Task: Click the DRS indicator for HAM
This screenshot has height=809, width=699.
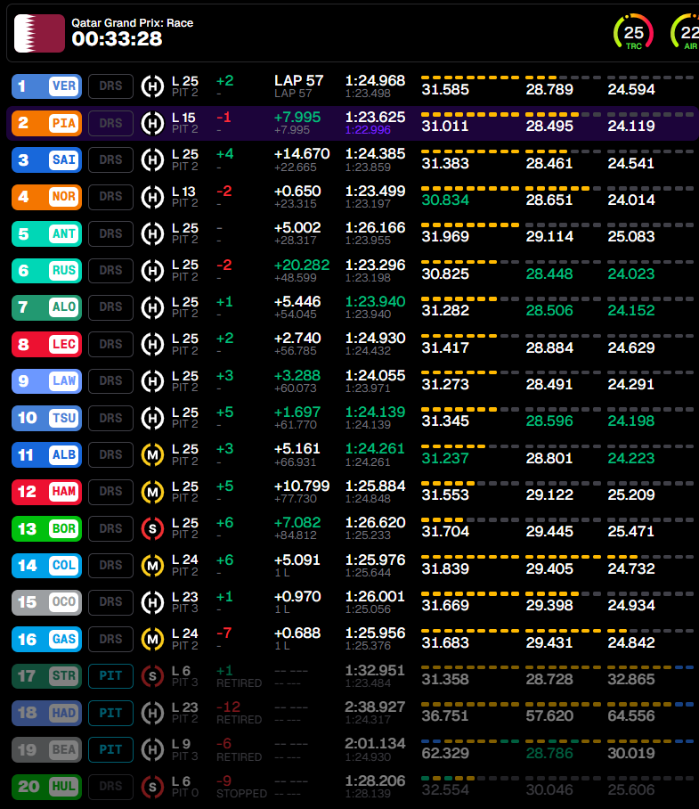Action: point(110,492)
